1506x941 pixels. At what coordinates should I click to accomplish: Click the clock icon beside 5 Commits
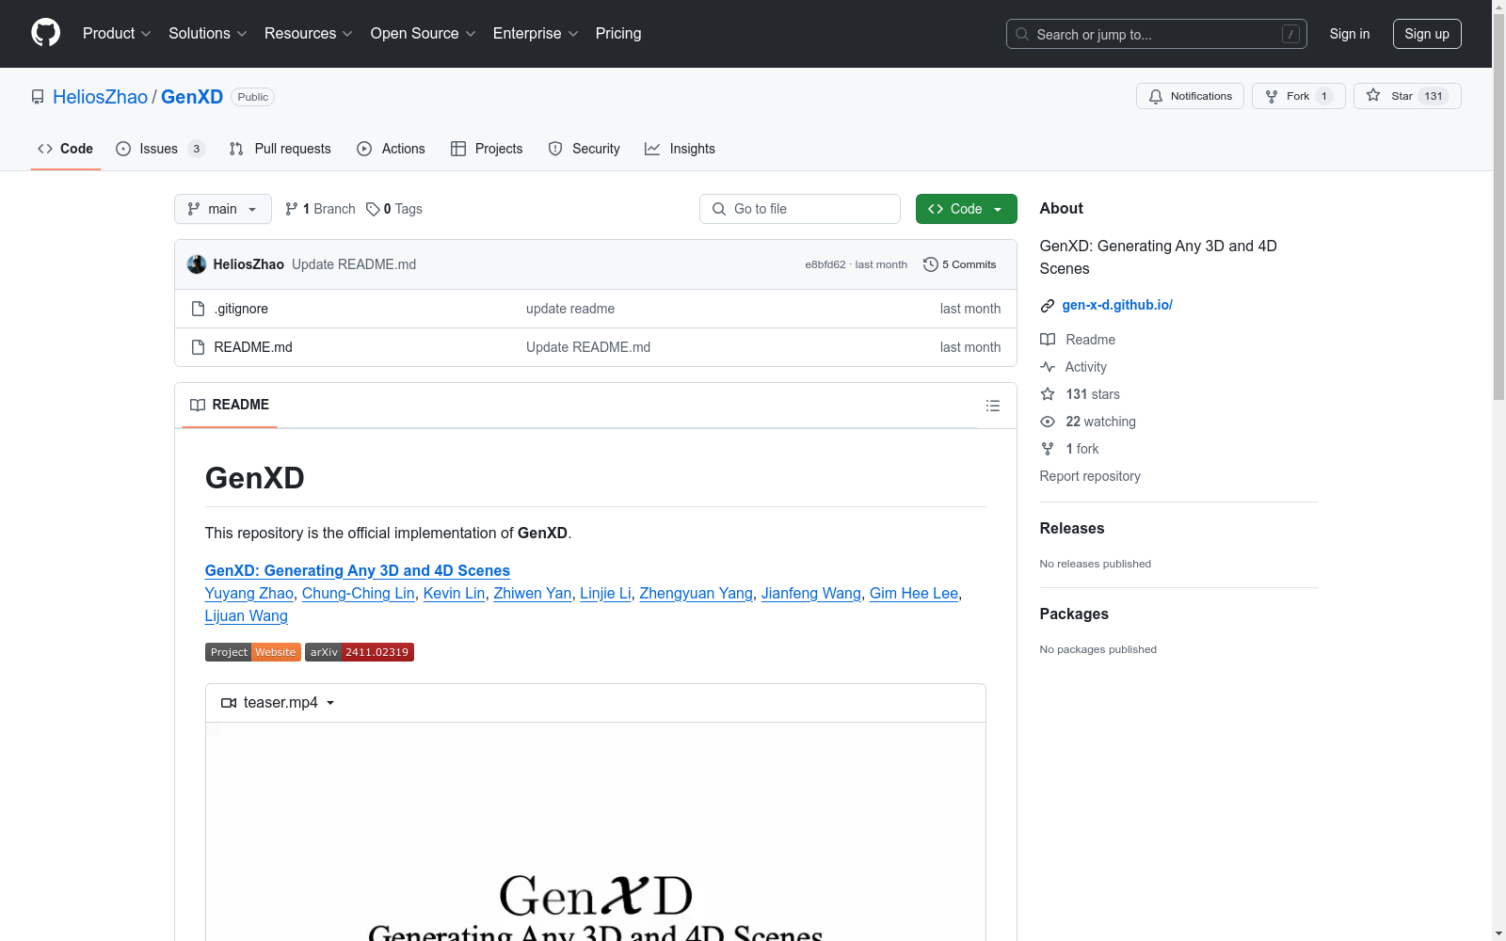[931, 264]
